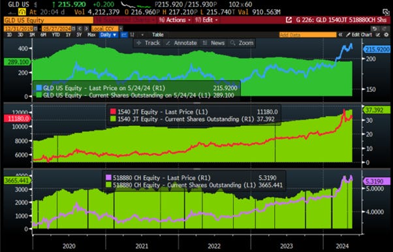Click the redo arrow icon

(384, 29)
